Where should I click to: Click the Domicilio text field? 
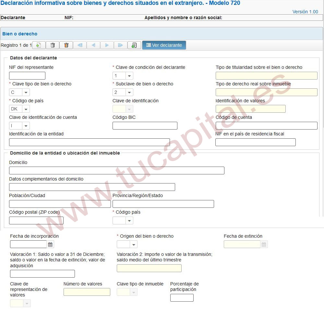tap(116, 170)
